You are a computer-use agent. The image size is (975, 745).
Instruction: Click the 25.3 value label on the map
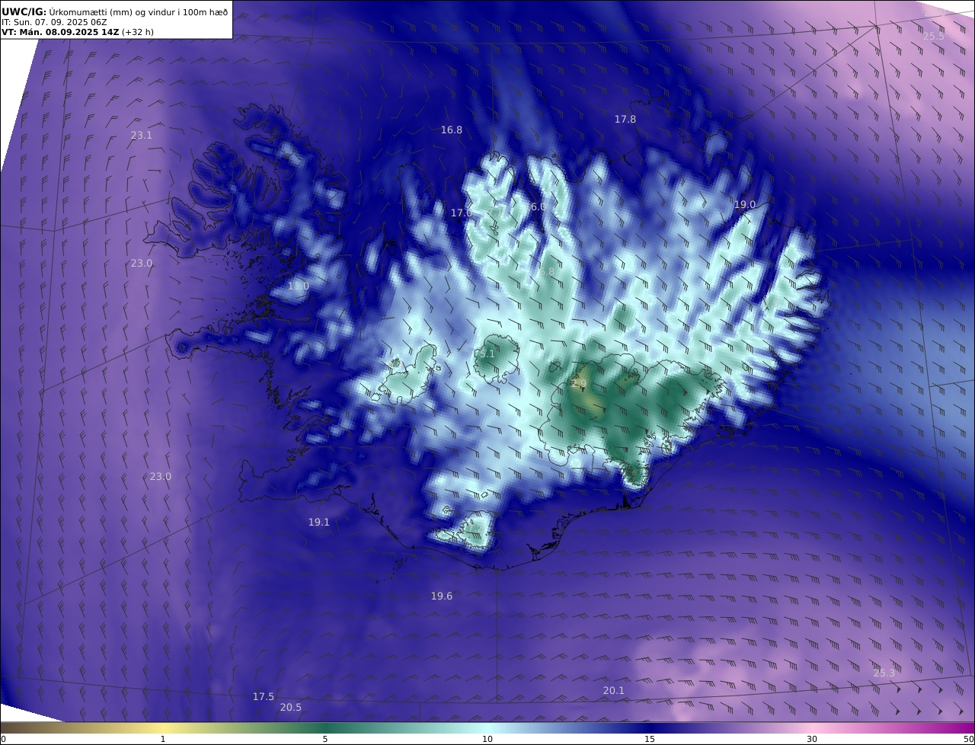(884, 673)
